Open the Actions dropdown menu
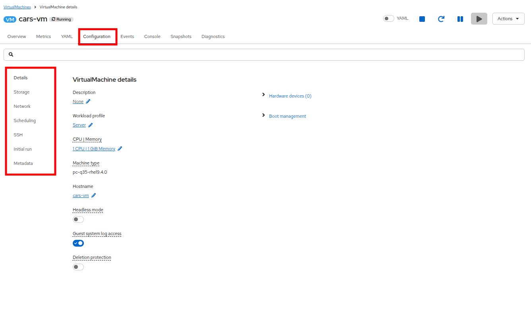The image size is (531, 314). [508, 19]
